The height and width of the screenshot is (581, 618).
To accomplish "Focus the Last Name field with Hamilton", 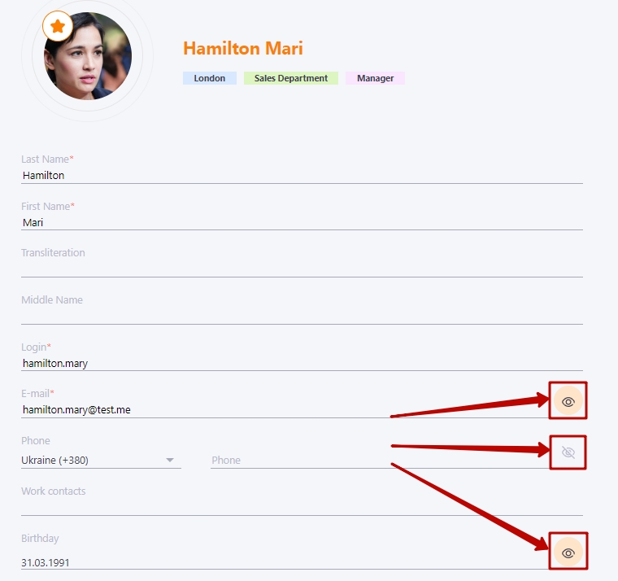I will pos(302,176).
